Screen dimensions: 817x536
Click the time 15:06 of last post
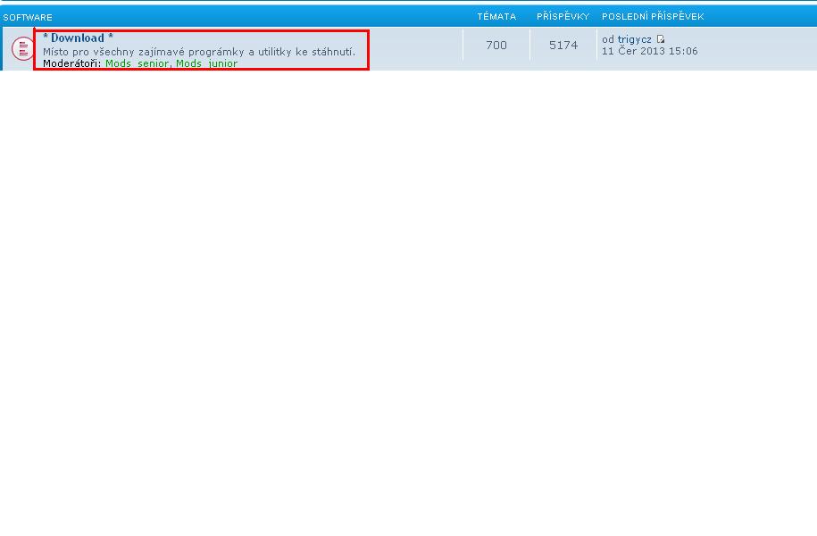(684, 51)
